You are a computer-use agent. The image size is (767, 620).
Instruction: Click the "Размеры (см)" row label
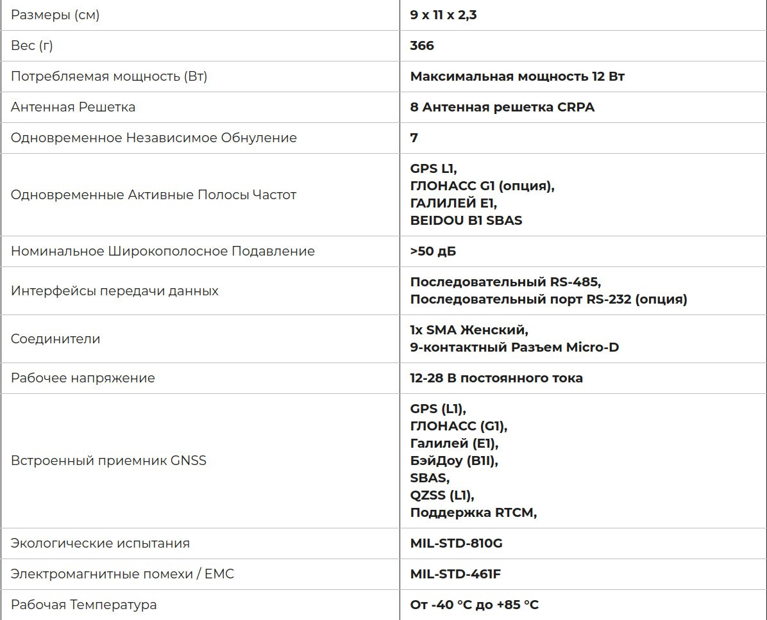point(55,15)
